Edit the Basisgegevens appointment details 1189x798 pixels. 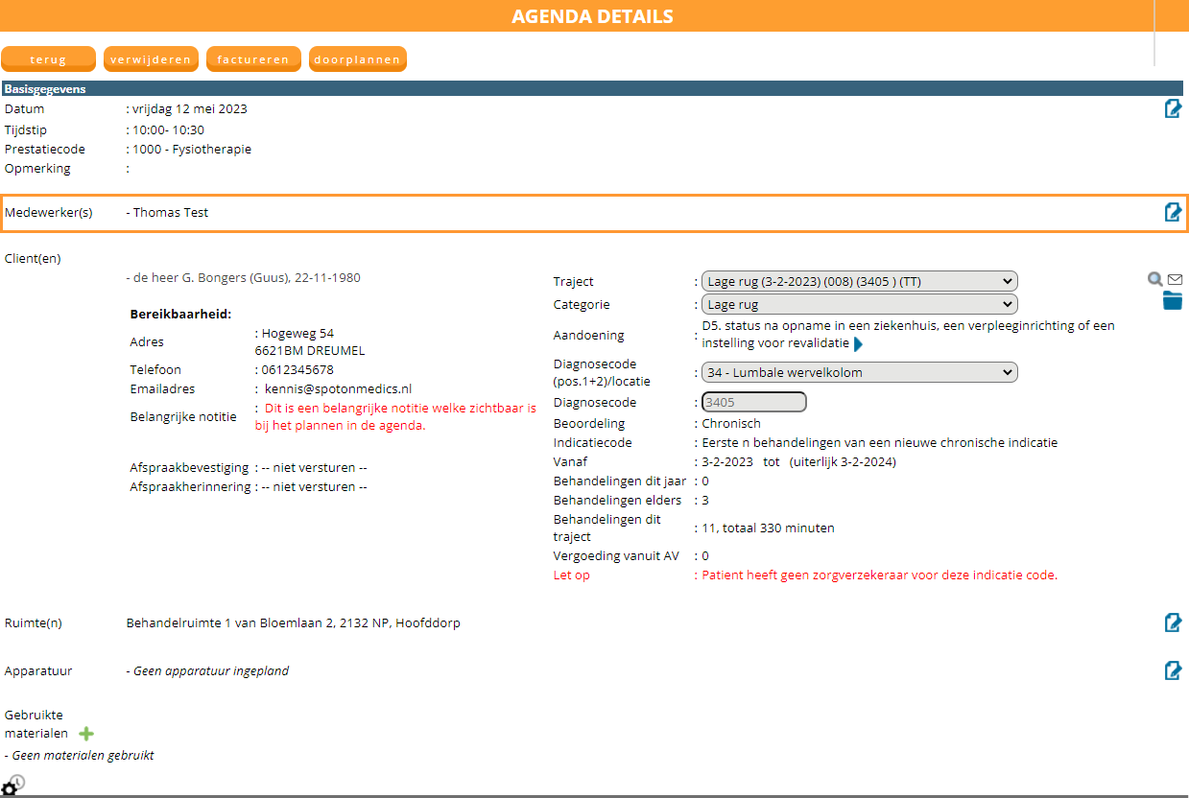(x=1172, y=108)
